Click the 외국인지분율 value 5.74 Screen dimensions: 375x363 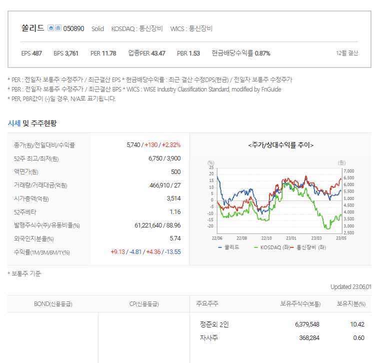pos(175,238)
